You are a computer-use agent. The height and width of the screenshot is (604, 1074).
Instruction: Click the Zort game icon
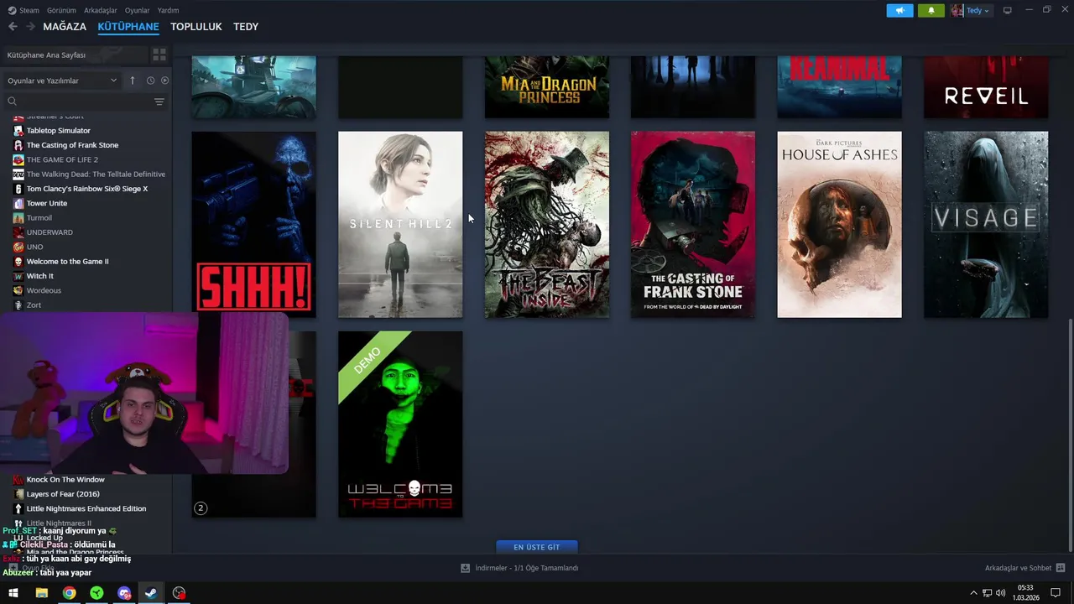(x=18, y=305)
